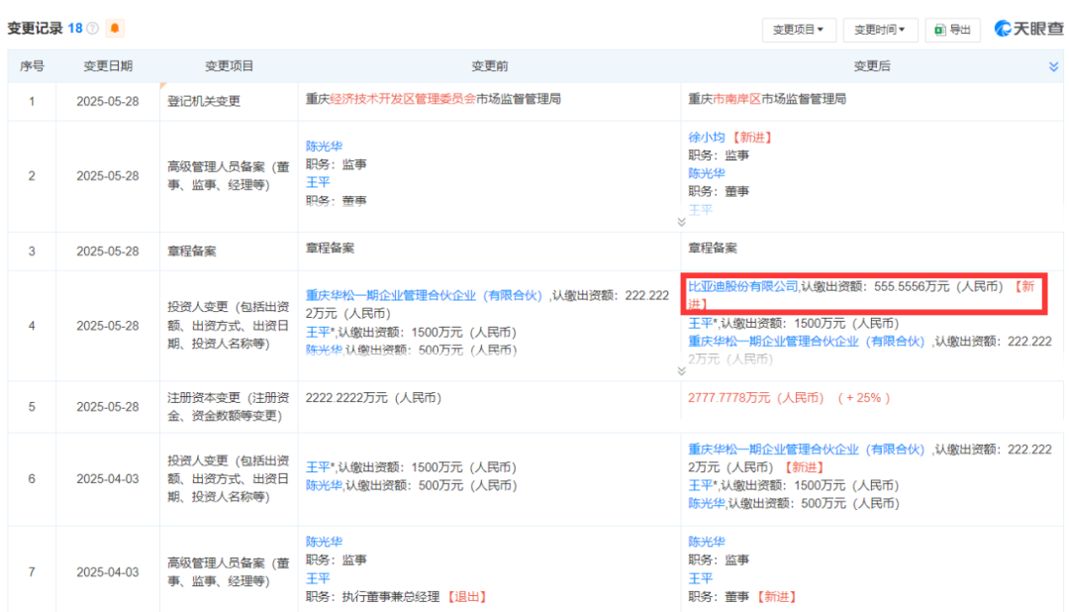Expand row 4's truncated content with downward chevrons

[x=681, y=369]
